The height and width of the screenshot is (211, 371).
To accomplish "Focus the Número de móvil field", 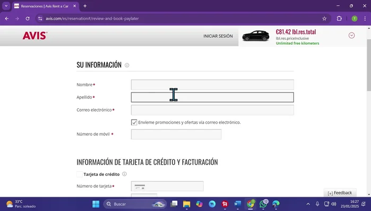I will [x=176, y=134].
